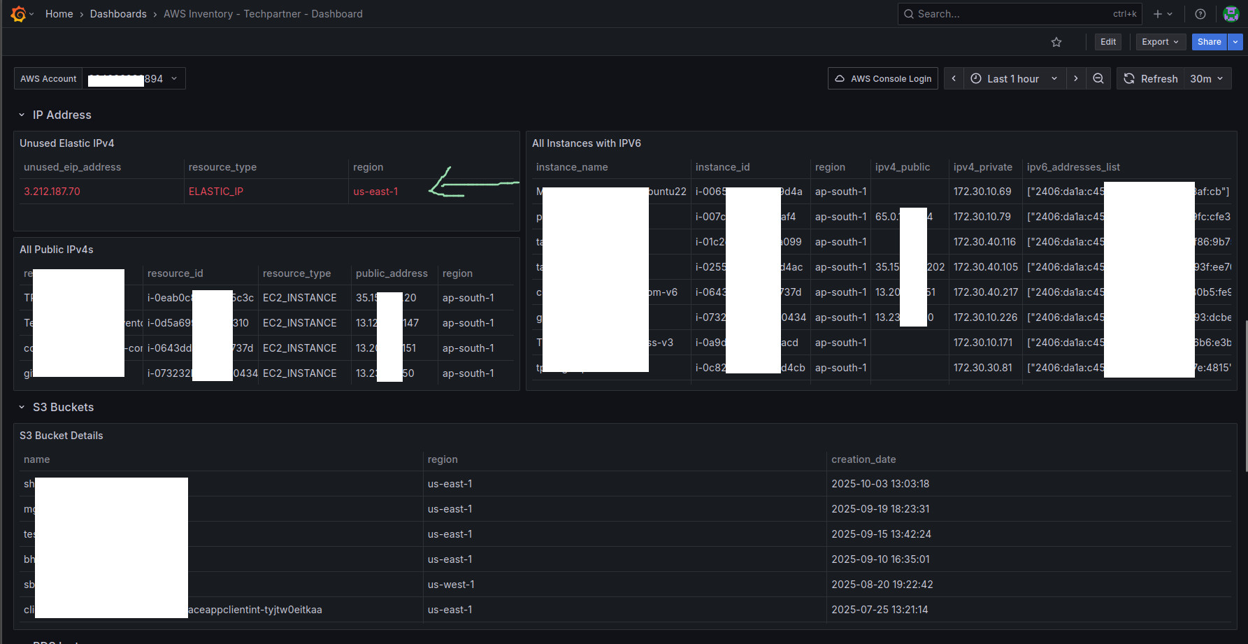Collapse the S3 Buckets row
Image resolution: width=1248 pixels, height=644 pixels.
pos(22,407)
